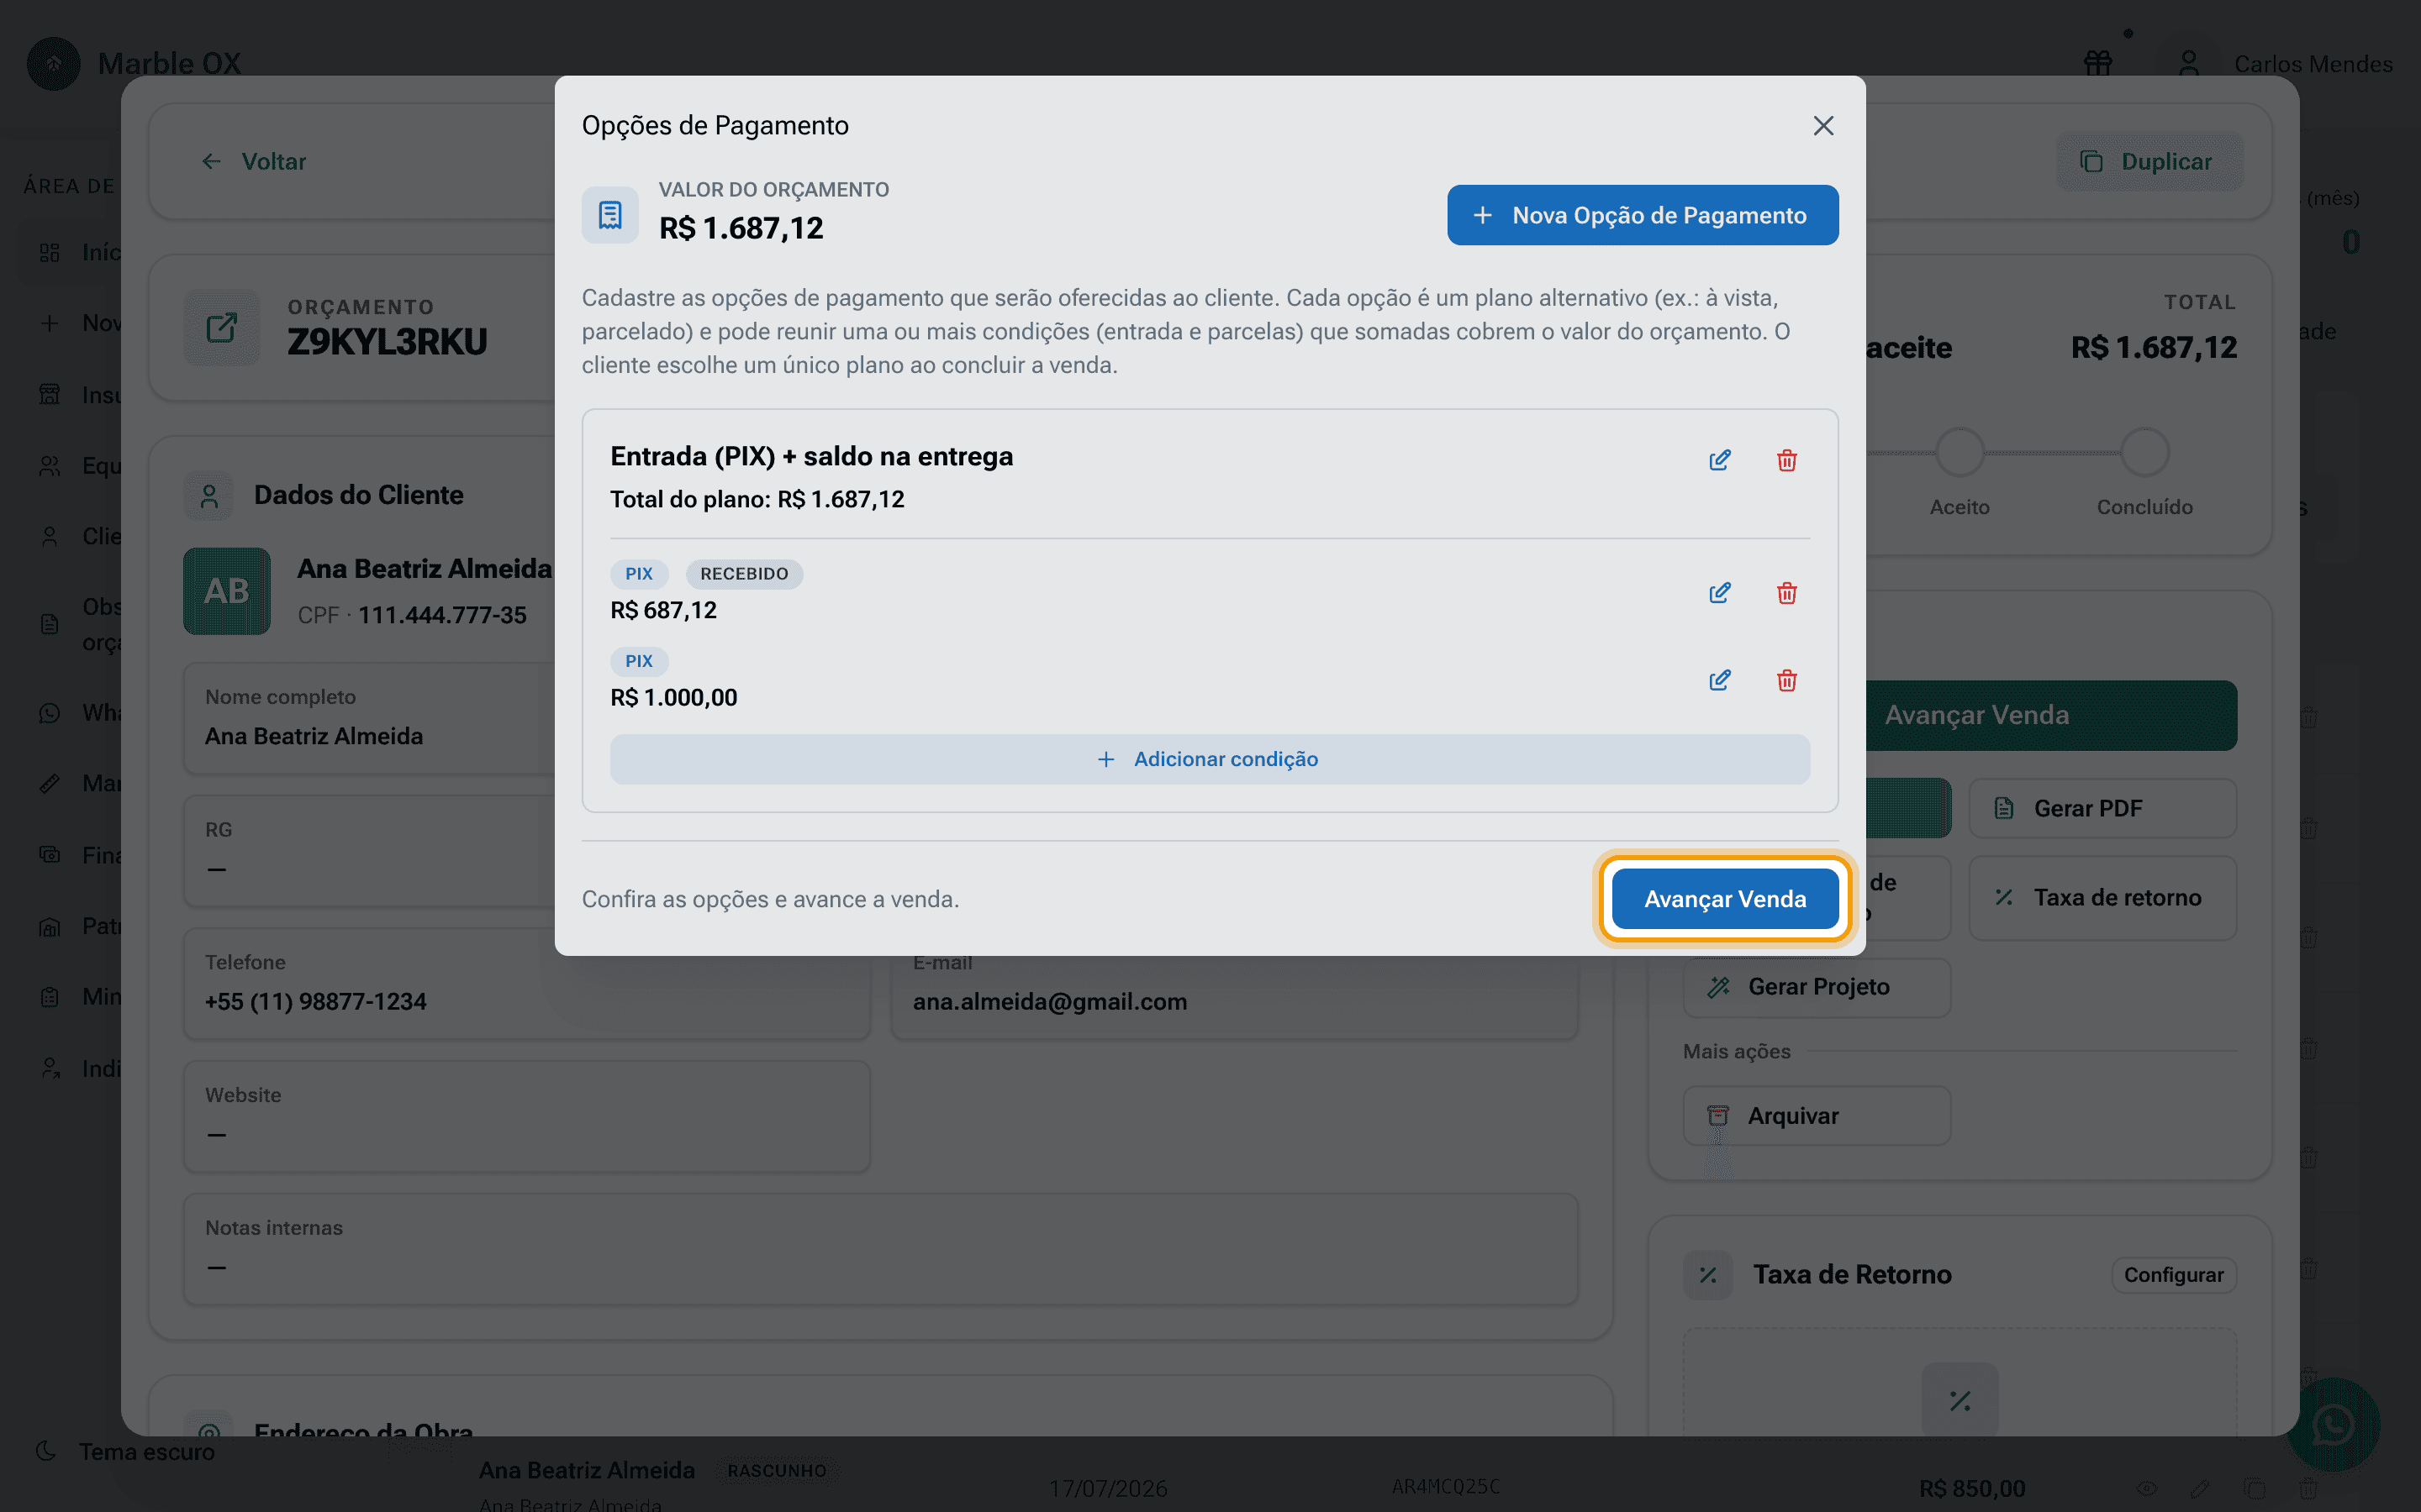Viewport: 2421px width, 1512px height.
Task: Click the plus icon in the sidebar
Action: 50,323
